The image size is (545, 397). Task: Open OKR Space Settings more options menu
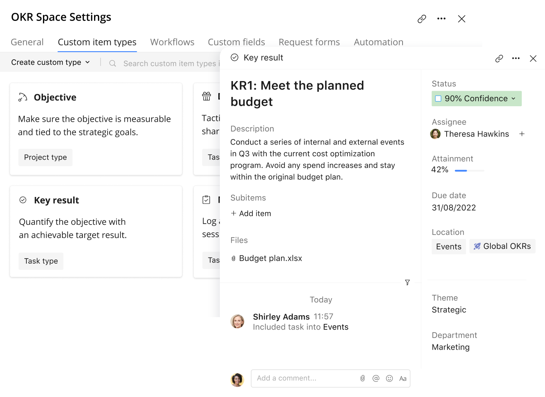tap(441, 19)
